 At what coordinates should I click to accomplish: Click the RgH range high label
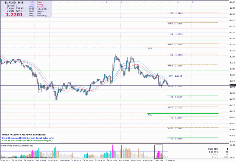coord(150,48)
